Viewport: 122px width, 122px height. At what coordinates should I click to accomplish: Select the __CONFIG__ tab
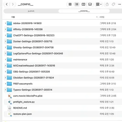(84, 11)
